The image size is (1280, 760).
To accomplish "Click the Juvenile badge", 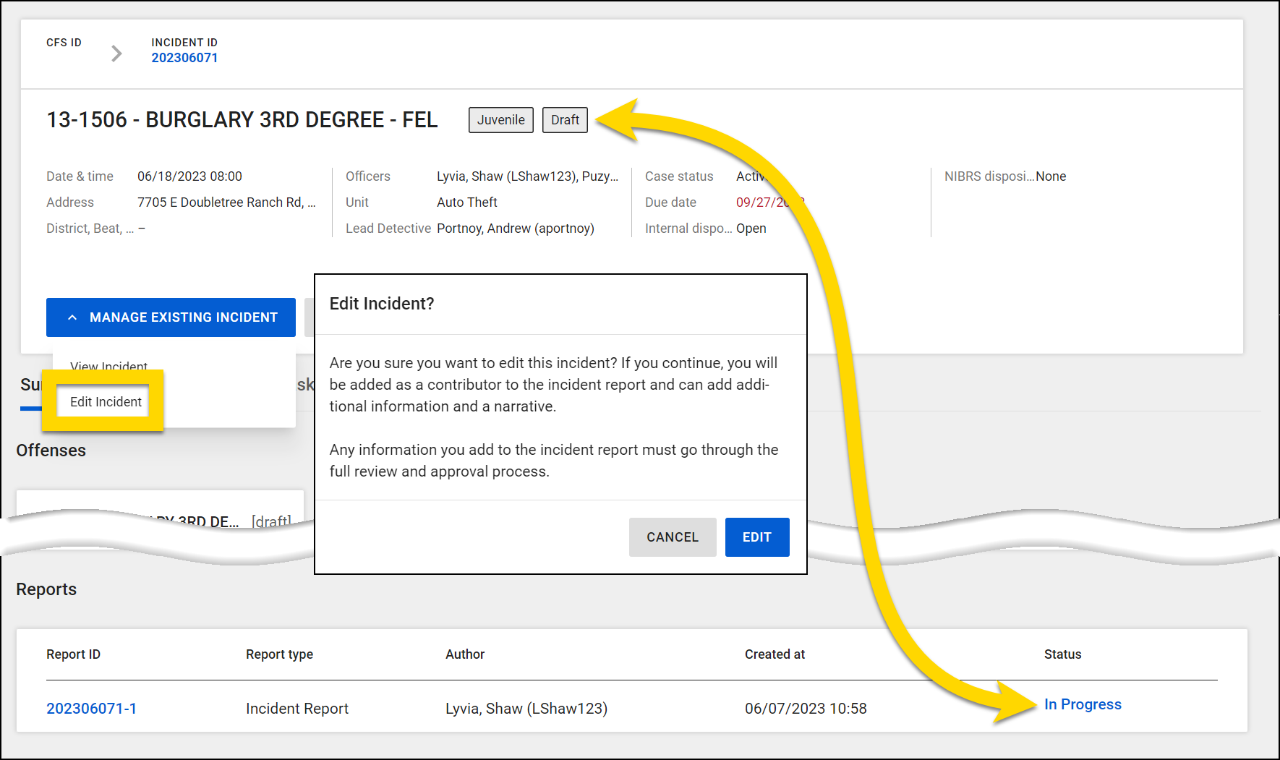I will (x=500, y=119).
